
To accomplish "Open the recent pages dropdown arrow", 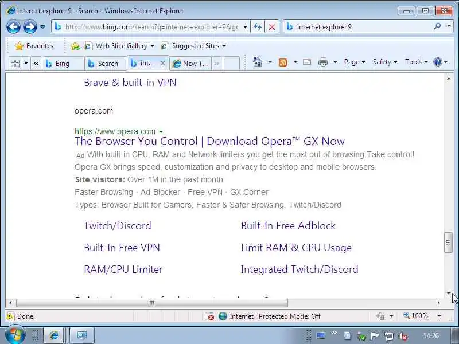I will click(x=42, y=27).
